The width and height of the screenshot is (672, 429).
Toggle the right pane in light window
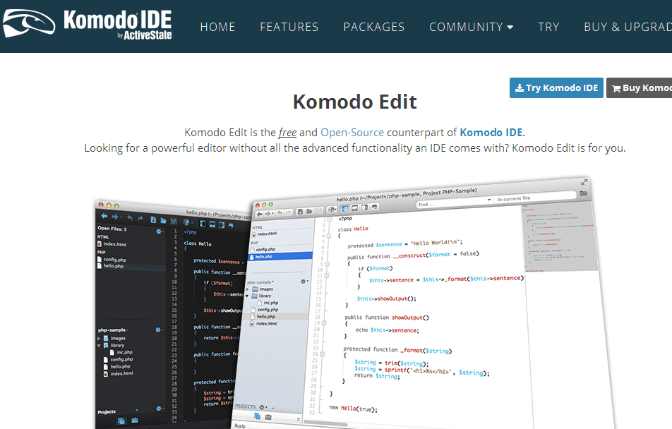pos(364,207)
